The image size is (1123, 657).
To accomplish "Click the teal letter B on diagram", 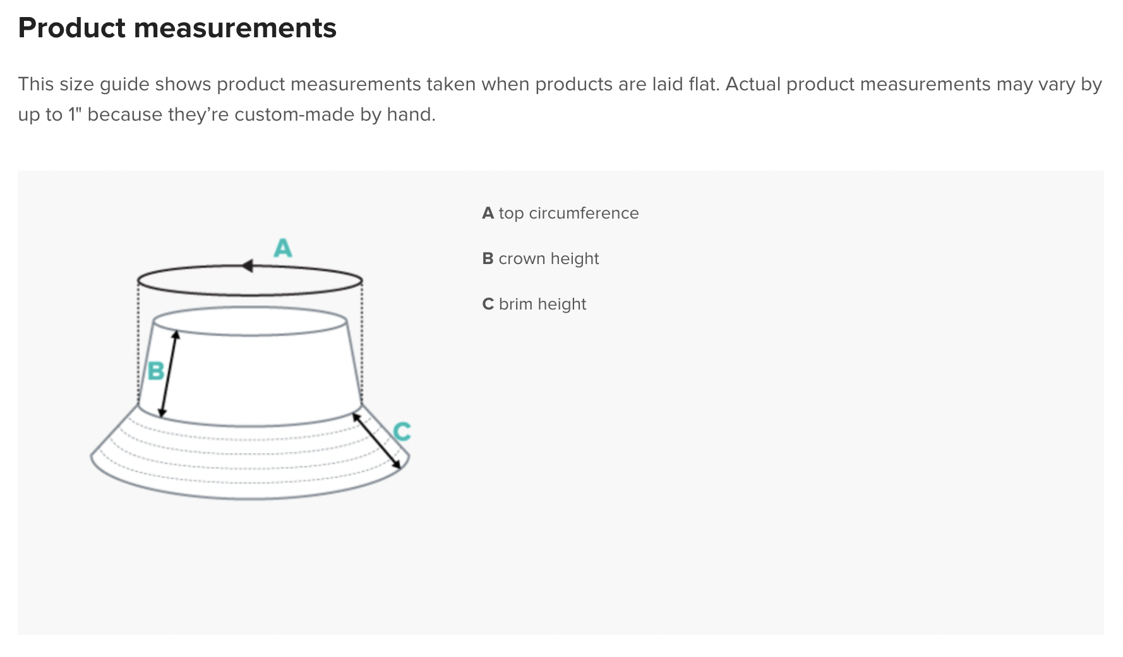I will (x=155, y=371).
